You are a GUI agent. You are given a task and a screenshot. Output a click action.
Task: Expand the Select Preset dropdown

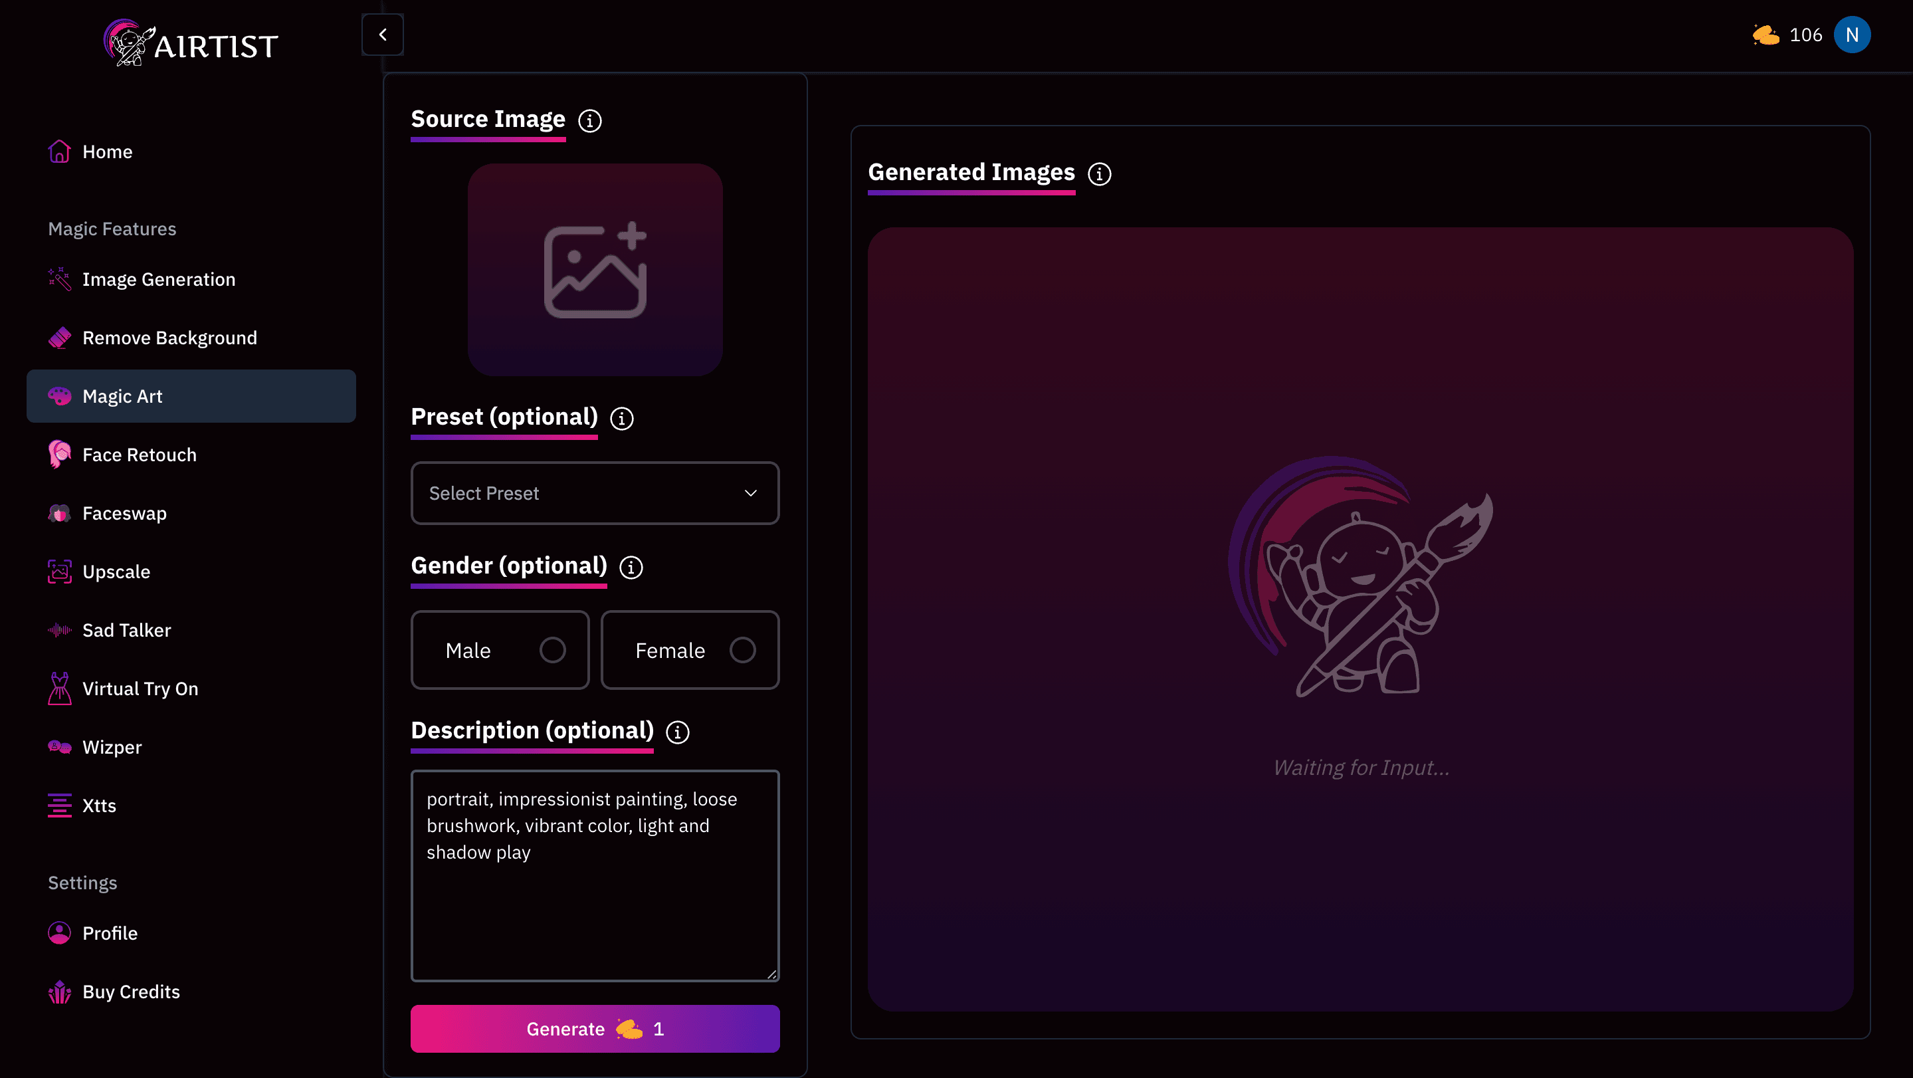(x=594, y=492)
